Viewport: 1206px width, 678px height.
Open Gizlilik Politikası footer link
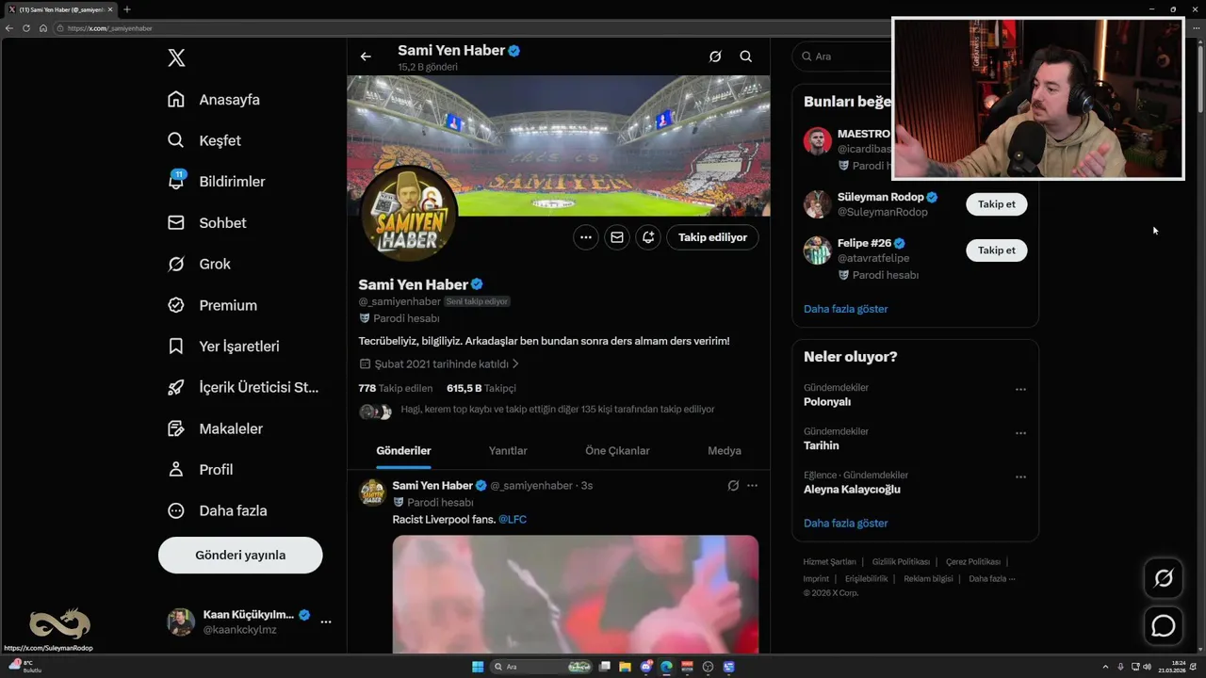901,562
